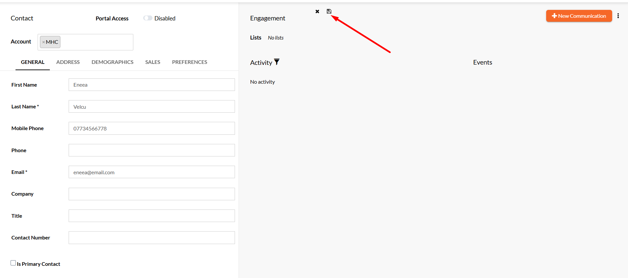The width and height of the screenshot is (628, 278).
Task: Open the Account selection box
Action: point(85,42)
